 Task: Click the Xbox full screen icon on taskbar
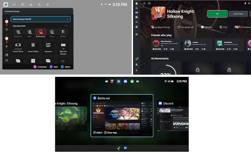click(119, 148)
